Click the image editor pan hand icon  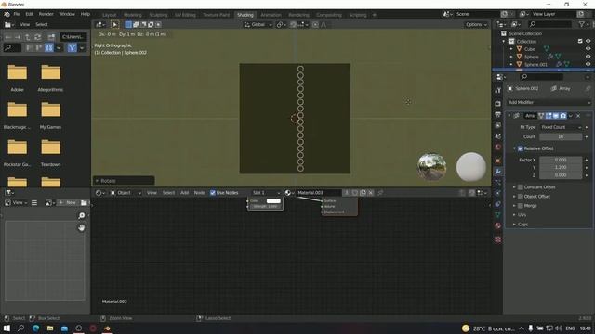coord(81,227)
